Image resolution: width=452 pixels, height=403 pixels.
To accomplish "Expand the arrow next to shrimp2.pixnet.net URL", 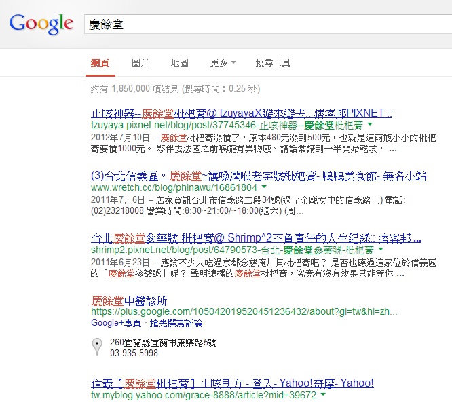I will pos(381,249).
